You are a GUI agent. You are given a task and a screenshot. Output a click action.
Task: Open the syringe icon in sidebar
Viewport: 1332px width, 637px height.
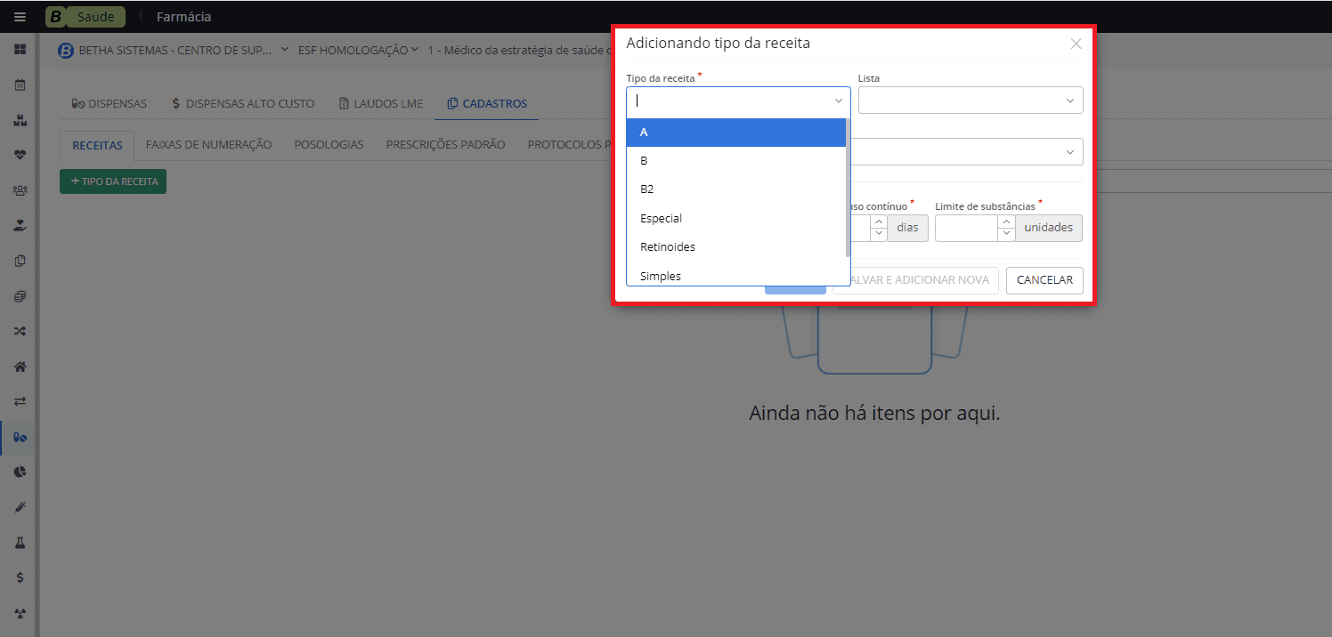click(x=20, y=507)
